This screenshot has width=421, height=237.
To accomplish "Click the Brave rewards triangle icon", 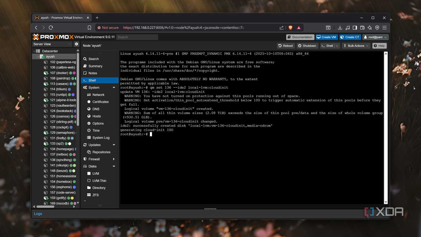I will click(299, 28).
